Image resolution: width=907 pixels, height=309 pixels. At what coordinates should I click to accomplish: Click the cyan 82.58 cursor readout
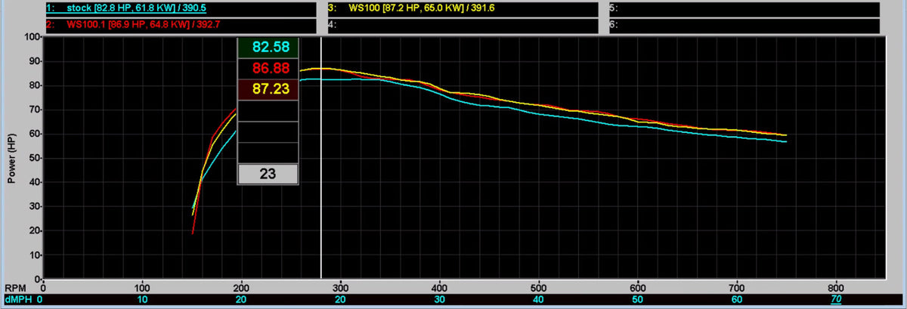tap(269, 47)
